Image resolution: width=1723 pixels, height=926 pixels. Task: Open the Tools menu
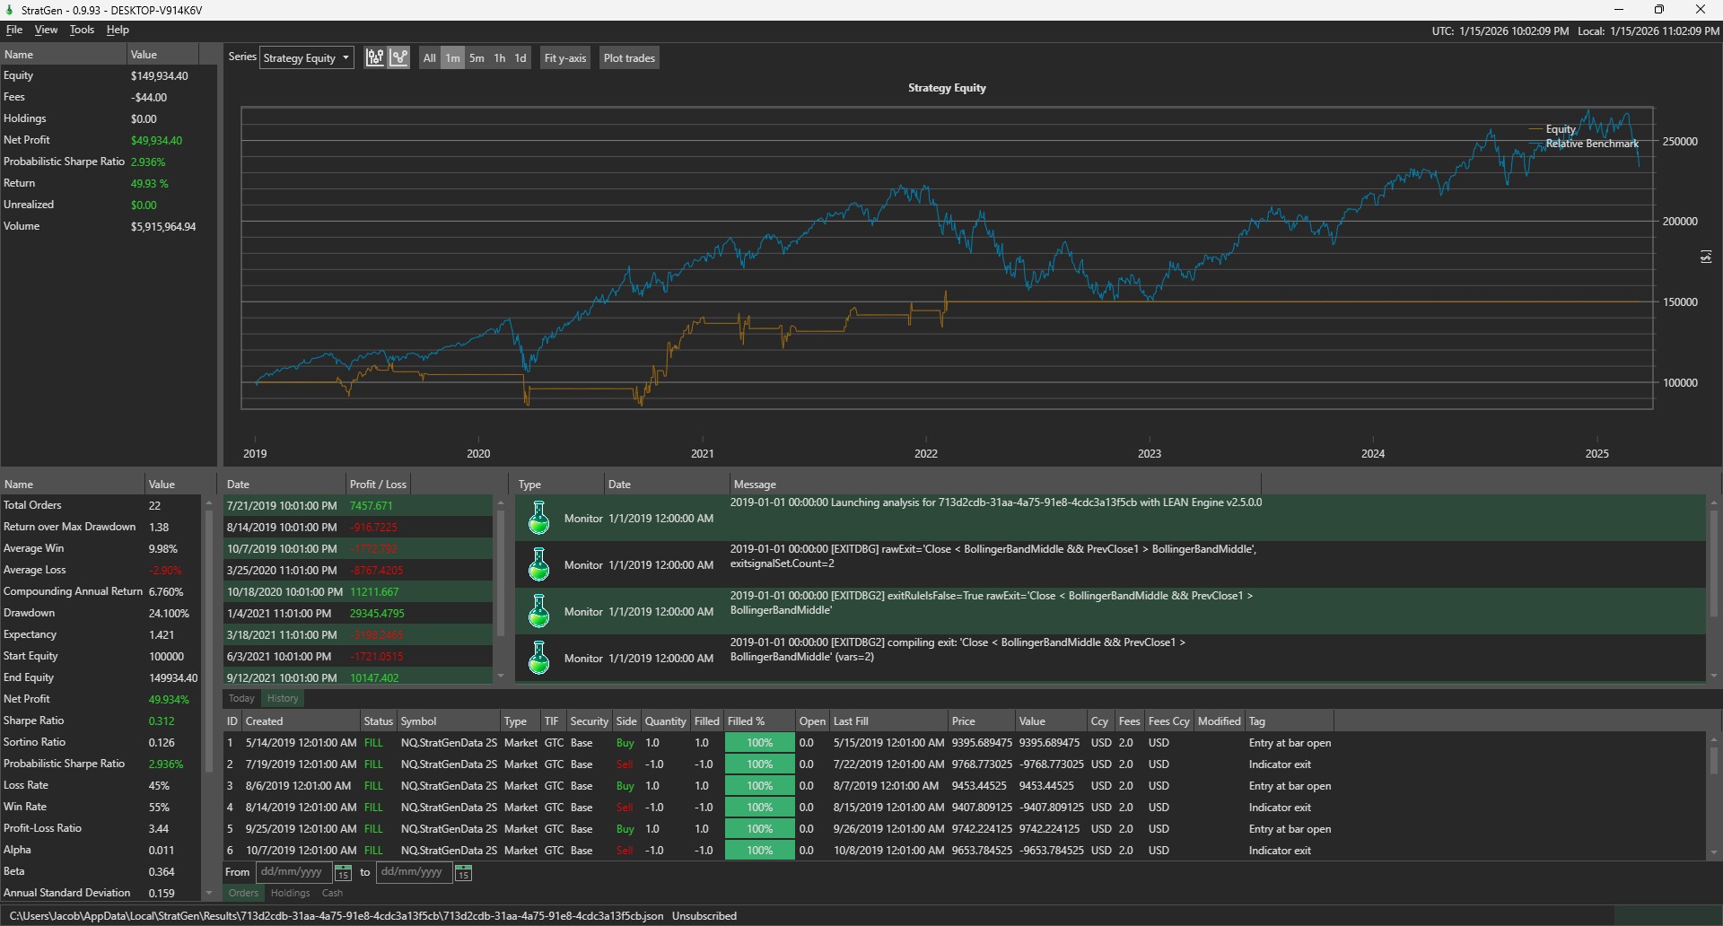(x=82, y=30)
